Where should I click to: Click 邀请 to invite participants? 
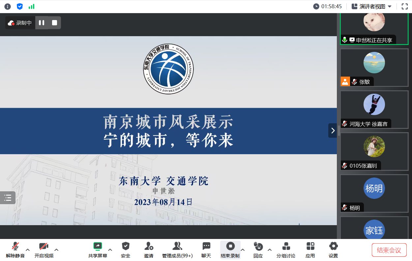149,250
